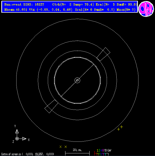Click the Ctrk track summary text
Screen dimensions: 155x156
pyautogui.click(x=73, y=4)
